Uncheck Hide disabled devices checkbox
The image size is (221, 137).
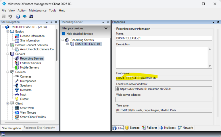(64, 34)
